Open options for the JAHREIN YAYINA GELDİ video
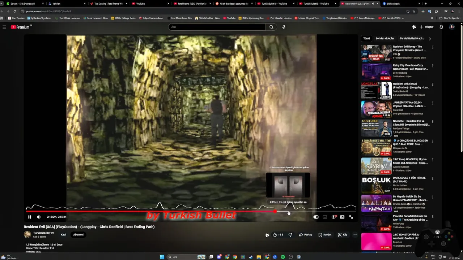The height and width of the screenshot is (260, 463). [x=433, y=103]
